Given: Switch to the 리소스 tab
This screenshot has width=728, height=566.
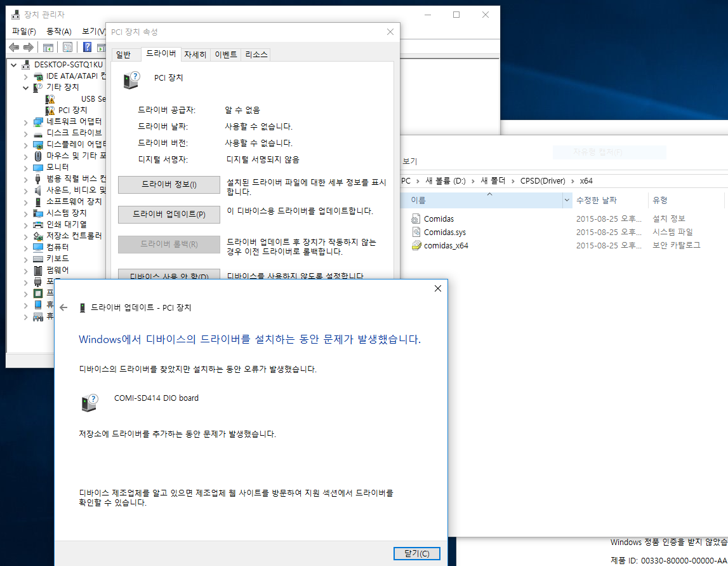Looking at the screenshot, I should (256, 55).
